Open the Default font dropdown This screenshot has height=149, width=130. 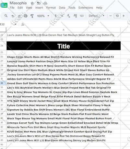97,16
